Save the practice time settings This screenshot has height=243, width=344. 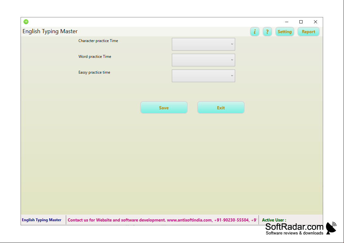click(x=164, y=107)
